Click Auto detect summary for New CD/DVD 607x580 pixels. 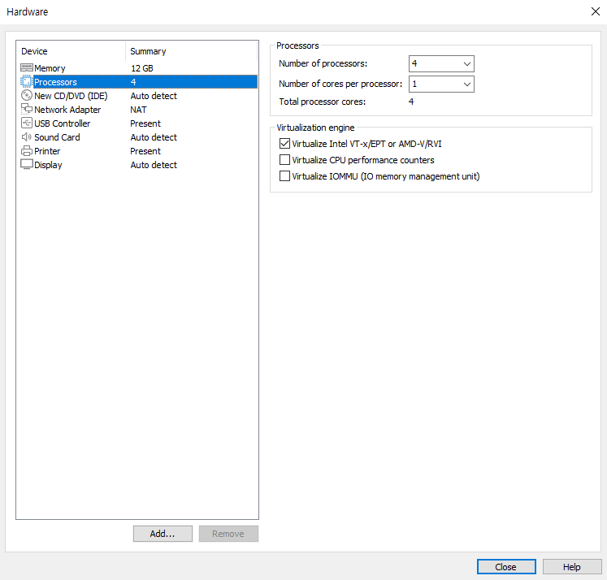click(x=154, y=96)
